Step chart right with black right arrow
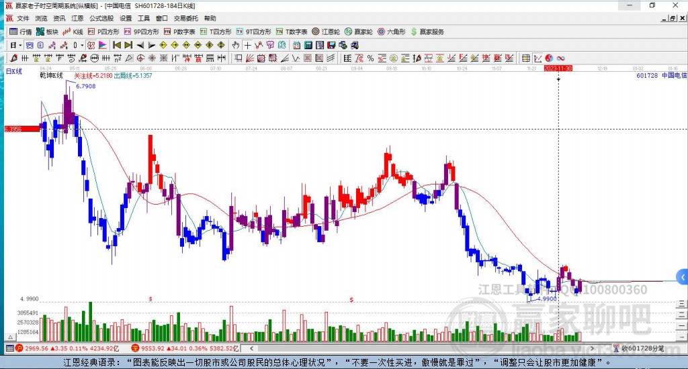Image resolution: width=688 pixels, height=369 pixels. [152, 45]
